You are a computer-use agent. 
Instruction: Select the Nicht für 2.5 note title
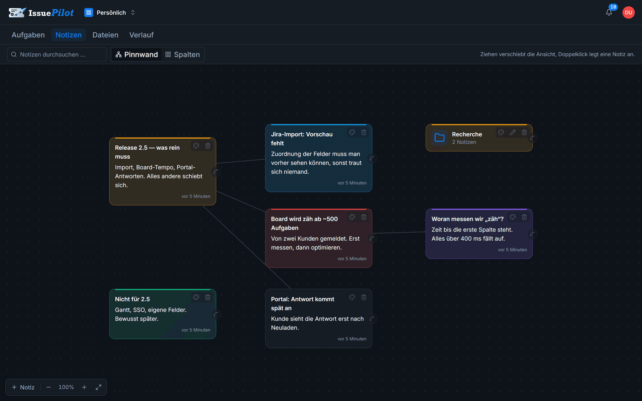[x=132, y=299]
